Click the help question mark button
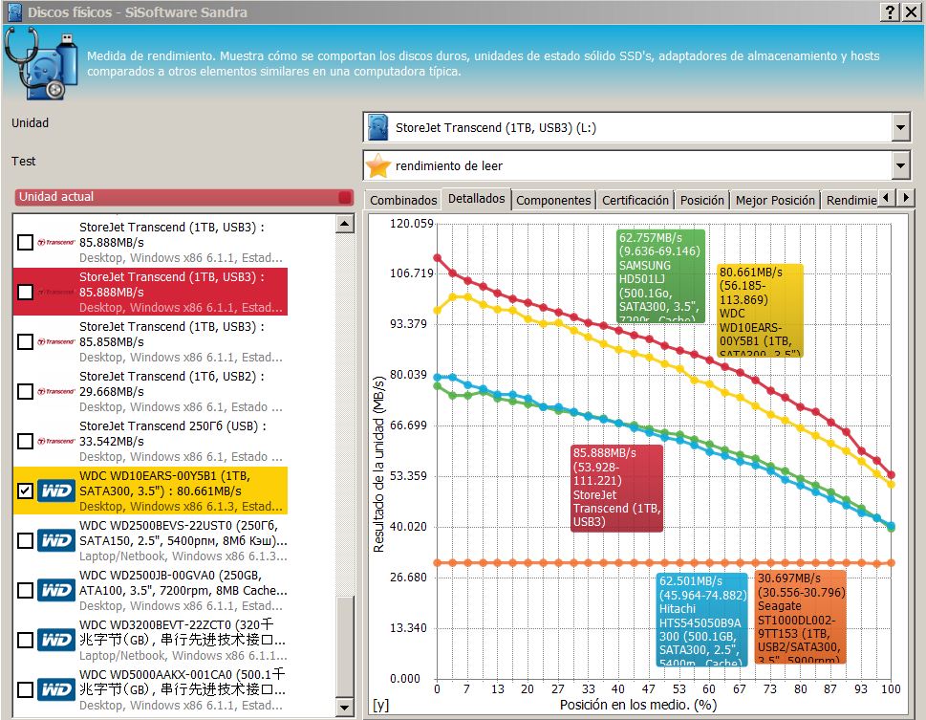The width and height of the screenshot is (926, 720). point(890,11)
